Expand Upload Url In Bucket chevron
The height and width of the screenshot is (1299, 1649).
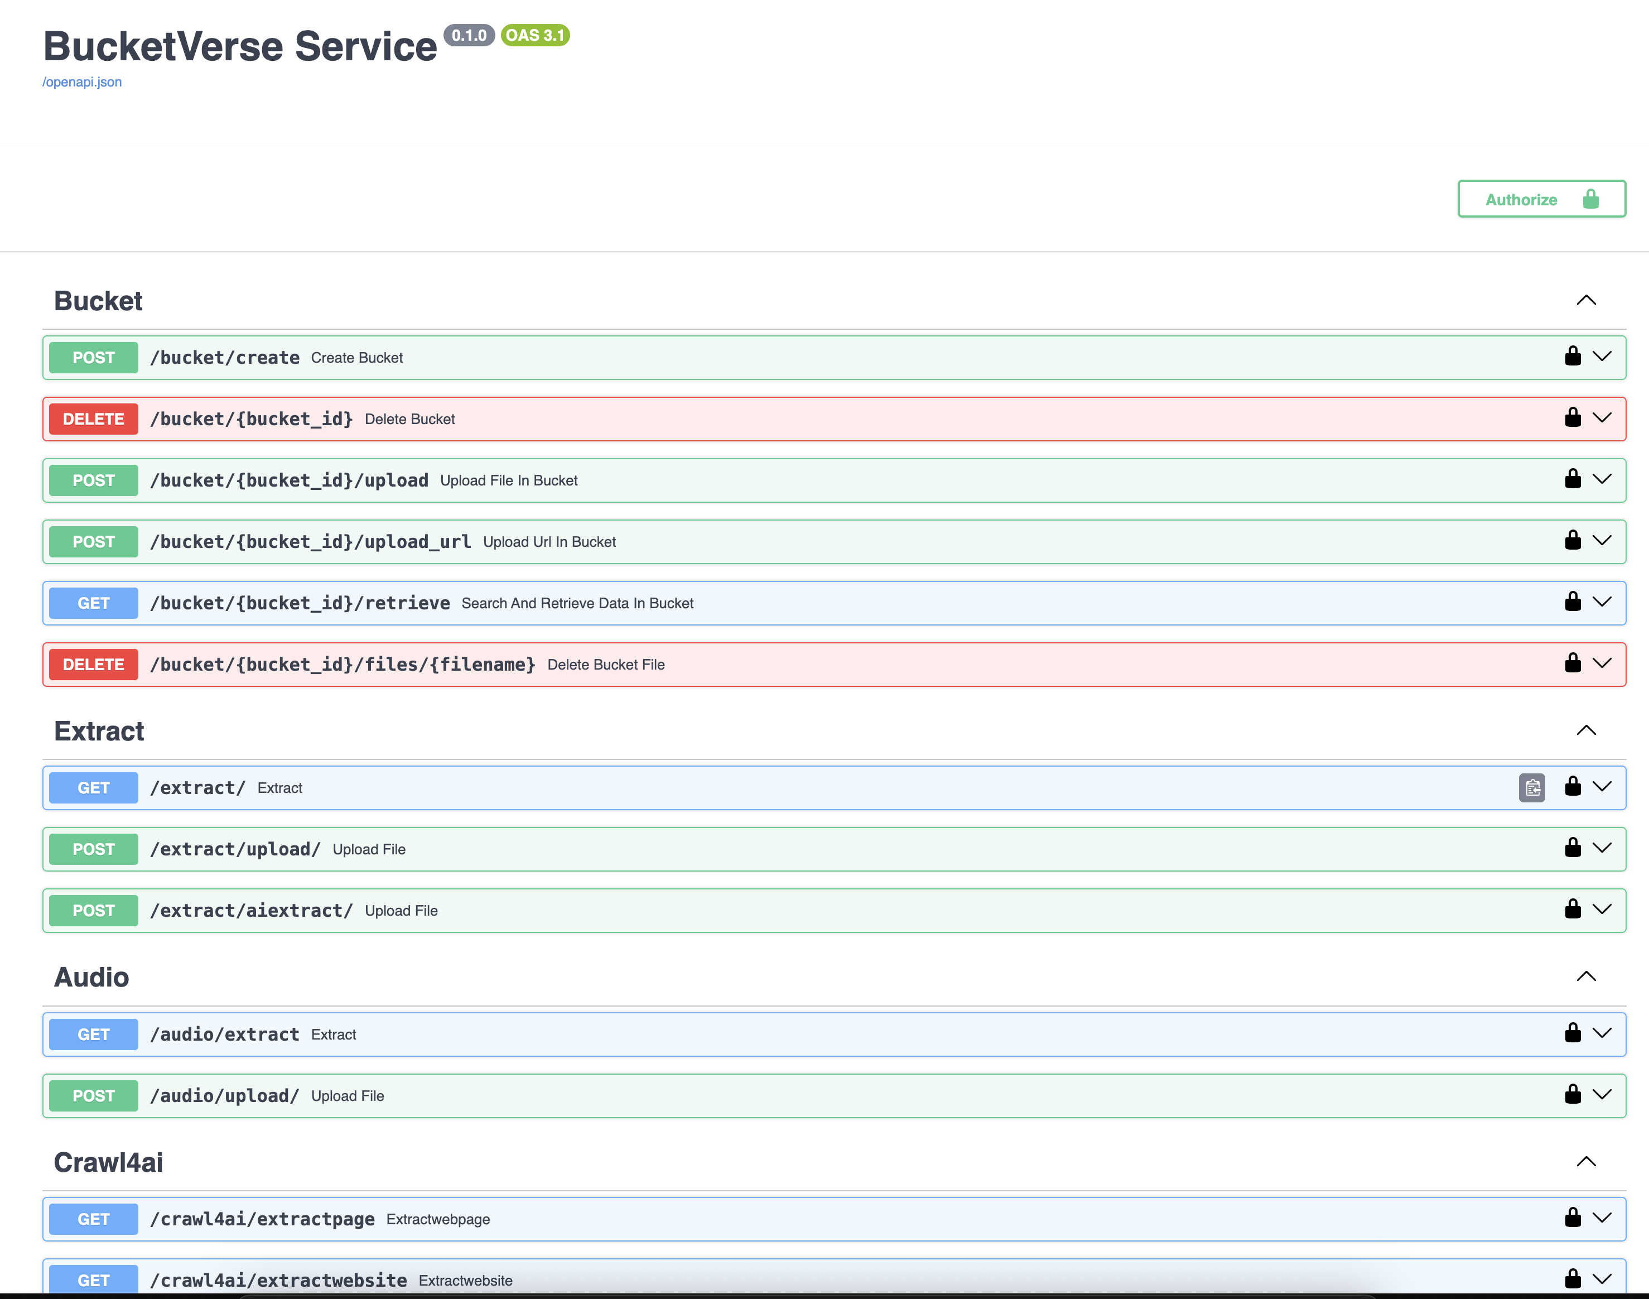tap(1602, 541)
